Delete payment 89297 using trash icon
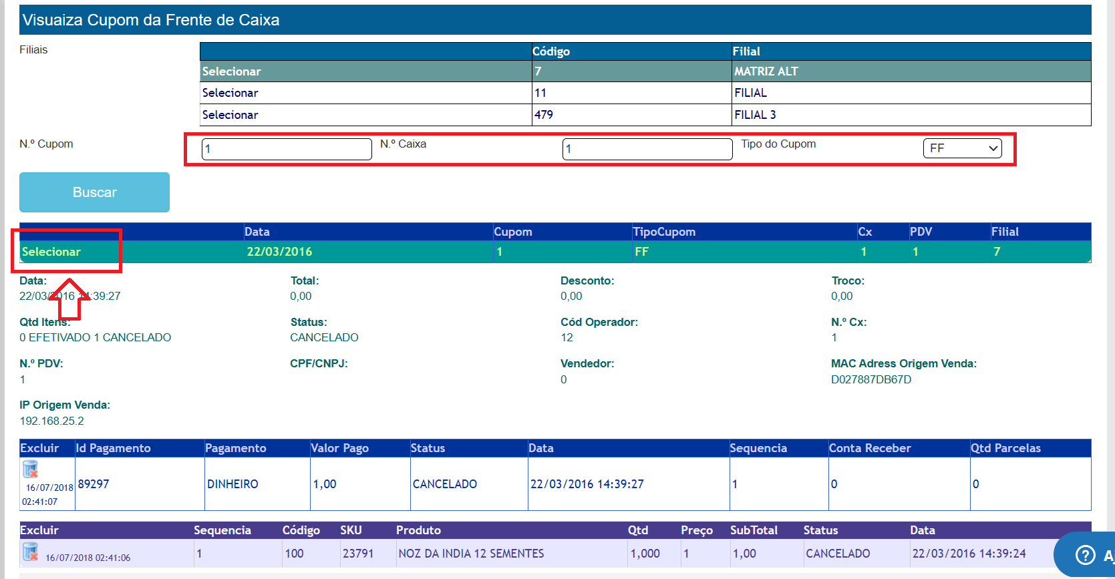Screen dimensions: 1115x579 (30, 469)
